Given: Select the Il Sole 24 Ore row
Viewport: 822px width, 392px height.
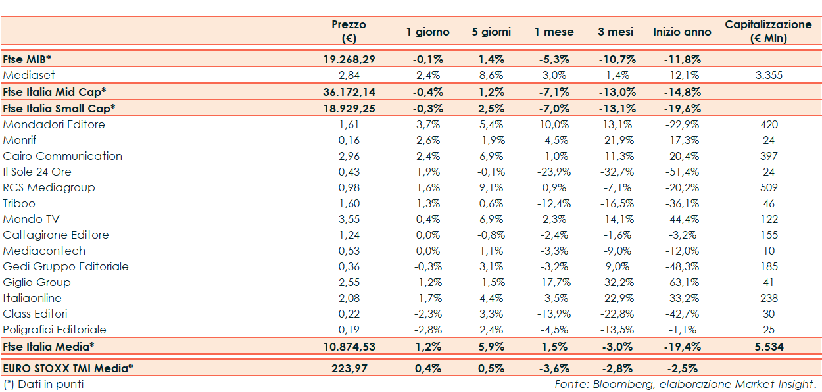Looking at the screenshot, I should [37, 172].
